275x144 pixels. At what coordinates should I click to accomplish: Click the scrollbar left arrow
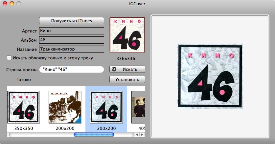(137, 135)
